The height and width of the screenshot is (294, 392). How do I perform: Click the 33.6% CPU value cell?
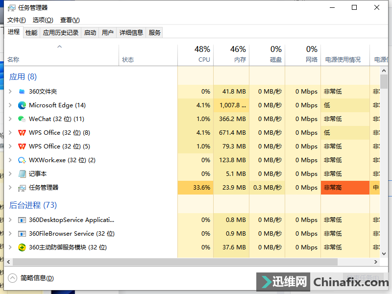196,188
